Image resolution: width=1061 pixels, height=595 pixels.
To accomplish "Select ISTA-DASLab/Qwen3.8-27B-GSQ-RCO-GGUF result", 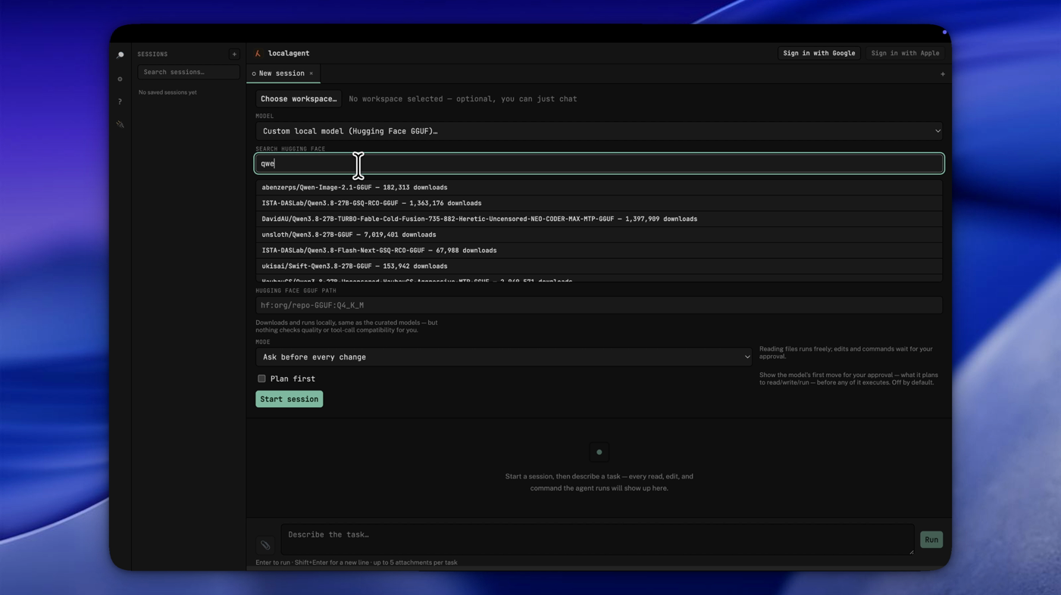I will [599, 203].
